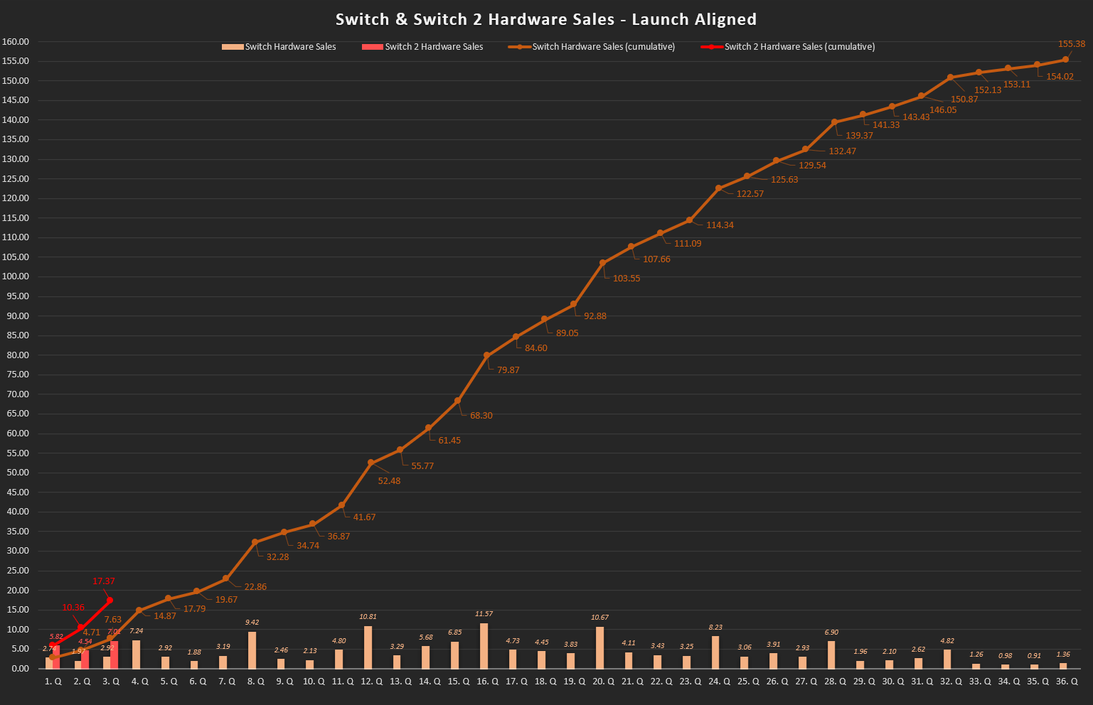Select the data label "14.87"

tap(165, 616)
